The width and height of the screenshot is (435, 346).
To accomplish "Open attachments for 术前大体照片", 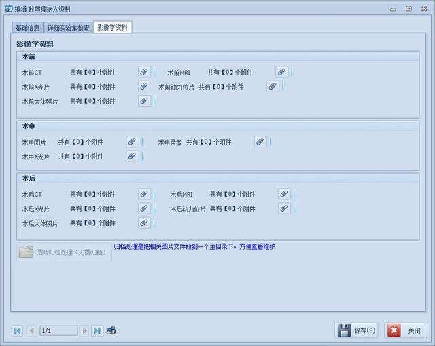I will tap(144, 101).
